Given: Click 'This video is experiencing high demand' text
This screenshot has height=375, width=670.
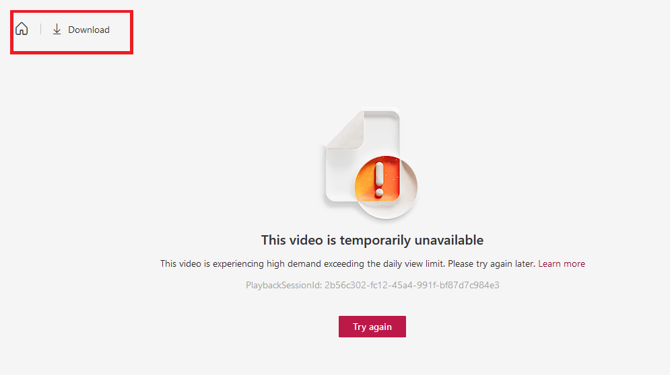Looking at the screenshot, I should click(240, 264).
